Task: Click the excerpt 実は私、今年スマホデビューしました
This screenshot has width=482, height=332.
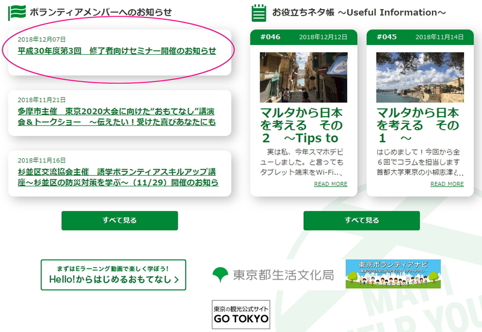Action: click(x=302, y=162)
